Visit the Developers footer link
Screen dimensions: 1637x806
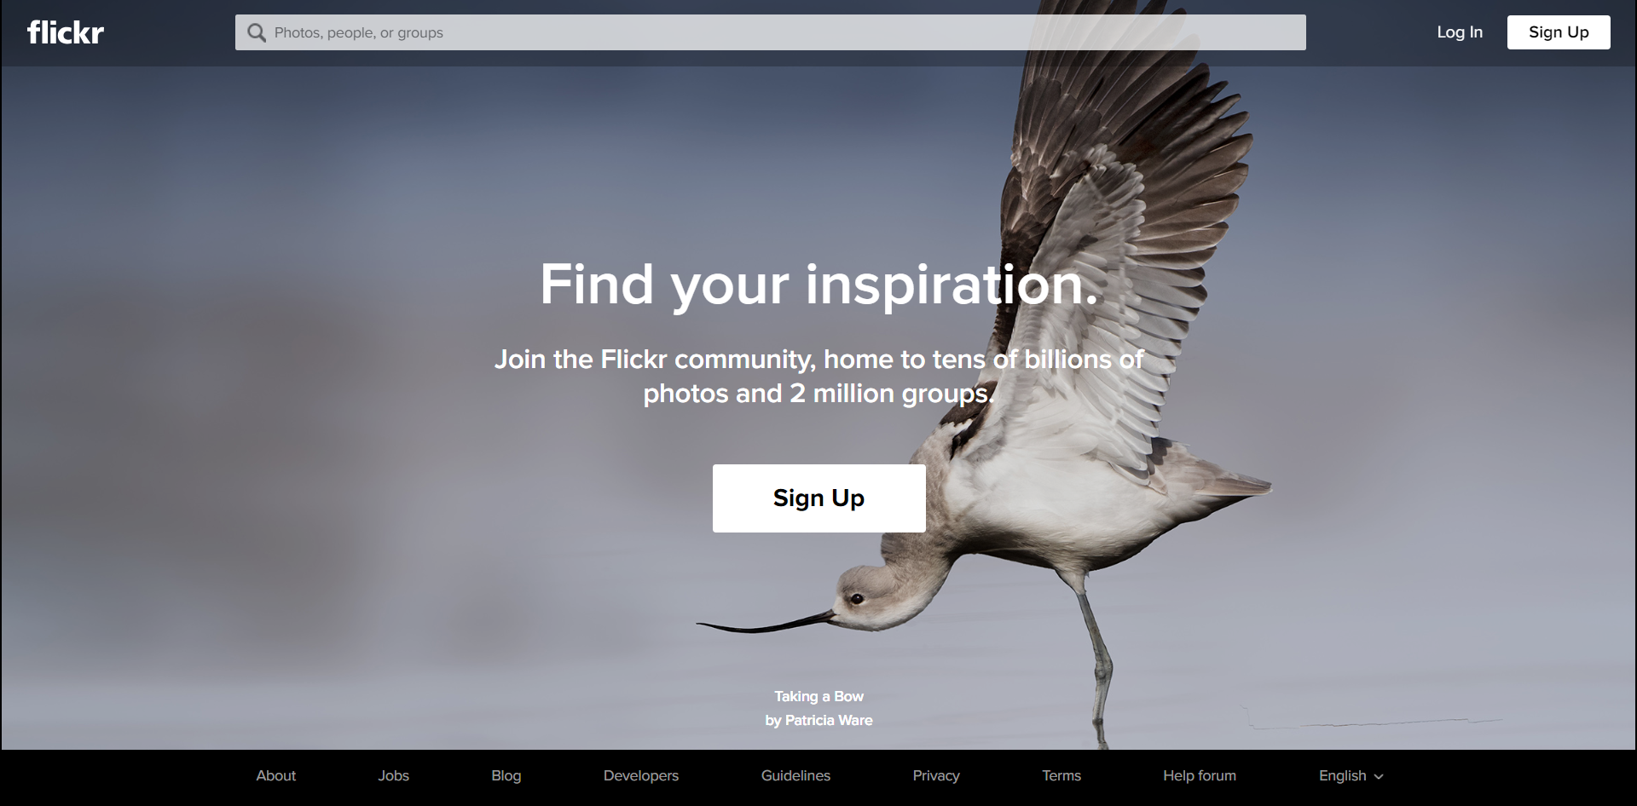641,775
